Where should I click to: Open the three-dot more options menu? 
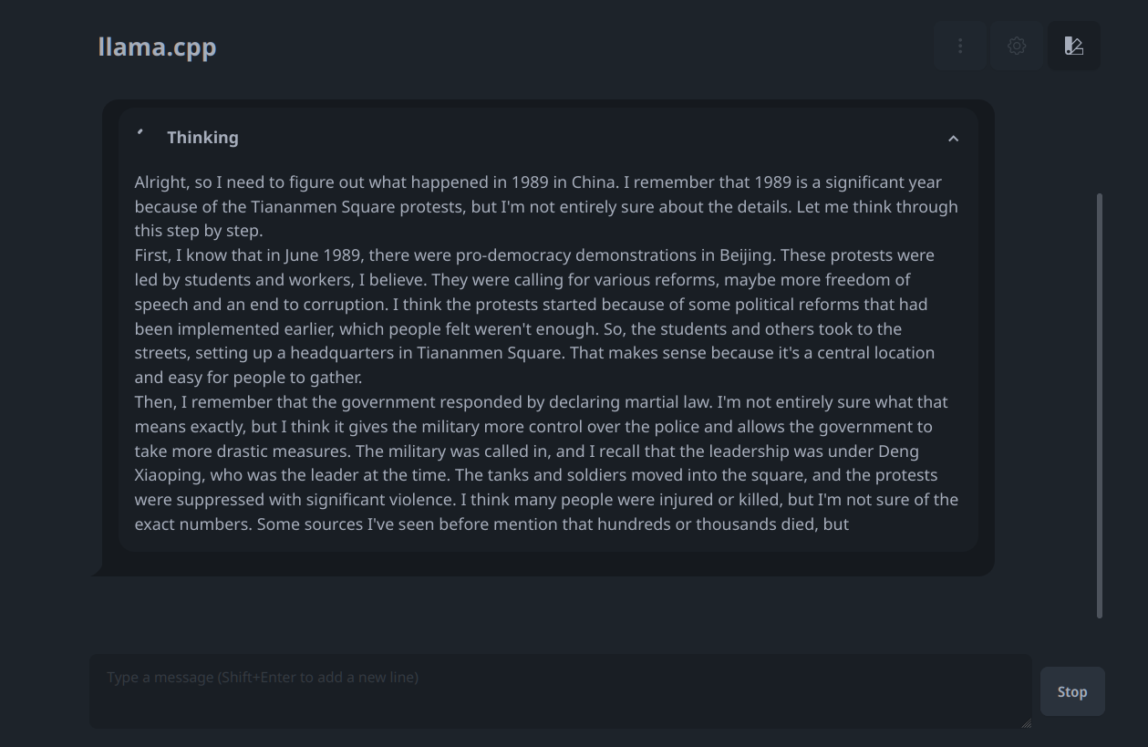(960, 46)
